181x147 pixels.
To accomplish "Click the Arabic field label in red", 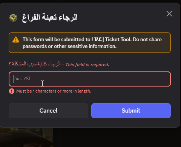I will coord(35,64).
